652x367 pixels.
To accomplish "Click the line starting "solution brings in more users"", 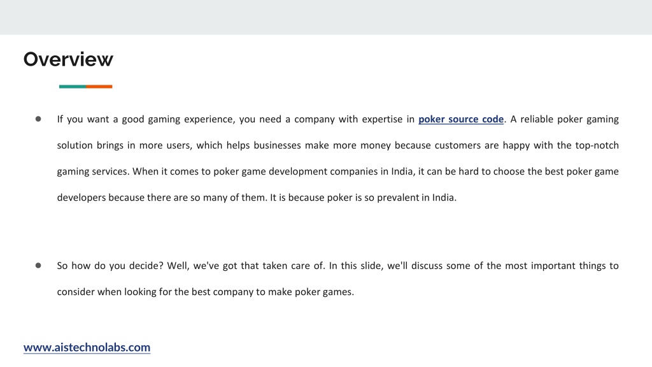I will 337,146.
